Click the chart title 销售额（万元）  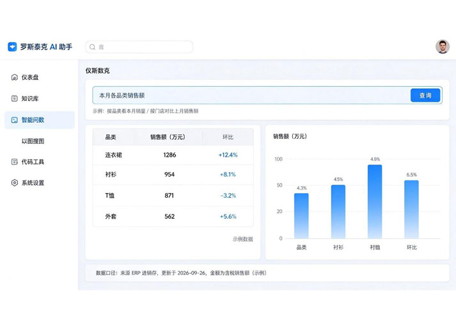point(290,136)
